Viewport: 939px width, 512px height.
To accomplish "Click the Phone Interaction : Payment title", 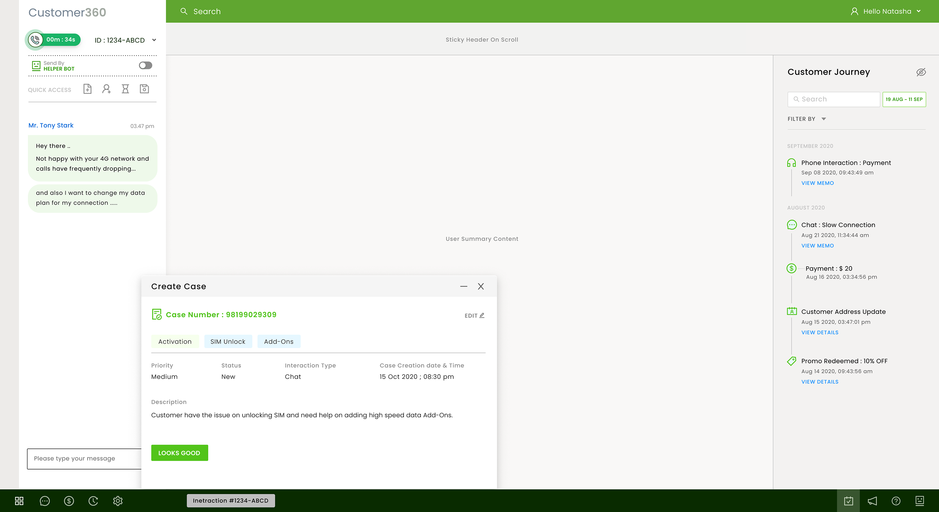I will click(846, 163).
